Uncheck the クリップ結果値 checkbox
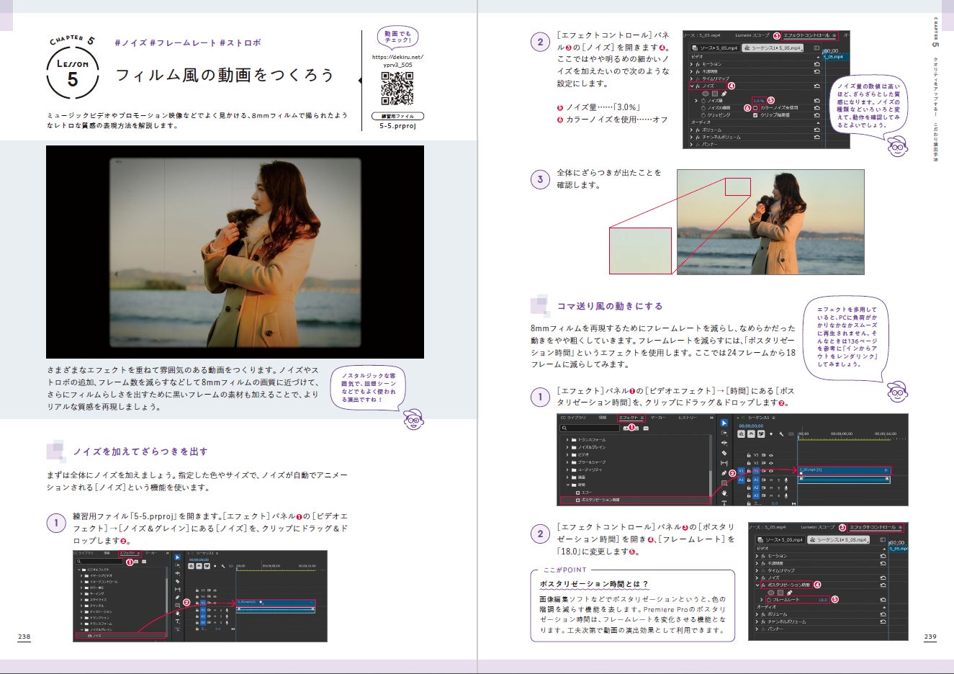Viewport: 954px width, 674px height. (x=755, y=115)
